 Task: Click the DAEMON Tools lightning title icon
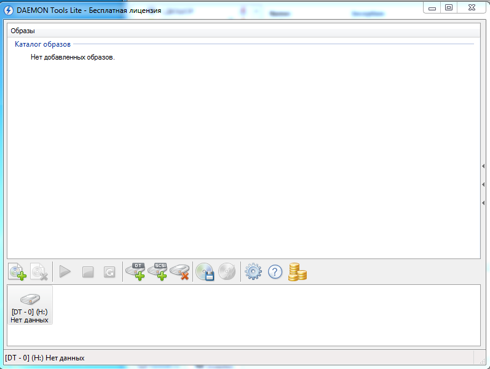(x=9, y=10)
